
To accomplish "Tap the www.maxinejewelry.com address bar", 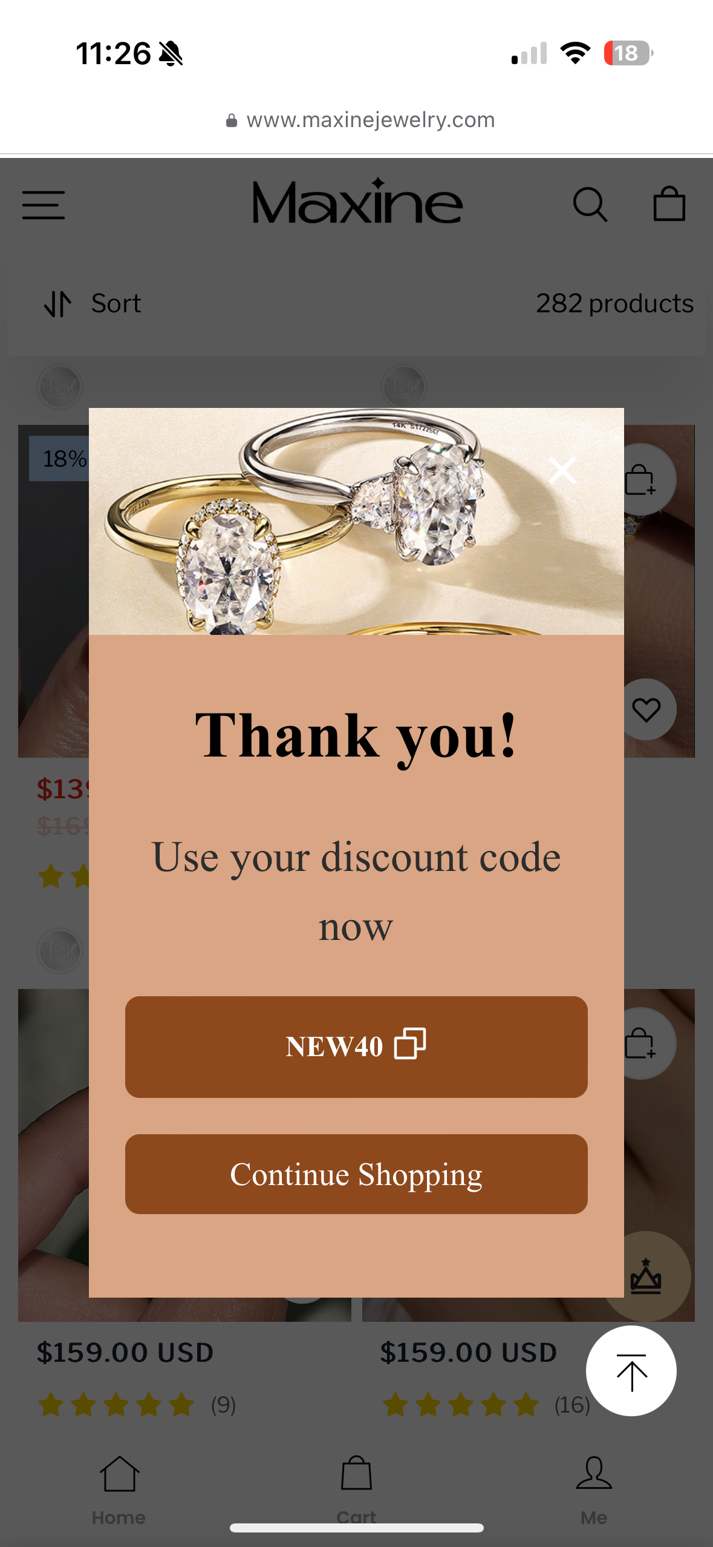I will [x=360, y=120].
